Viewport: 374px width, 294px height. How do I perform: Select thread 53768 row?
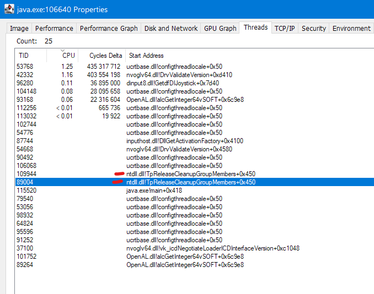pyautogui.click(x=26, y=67)
